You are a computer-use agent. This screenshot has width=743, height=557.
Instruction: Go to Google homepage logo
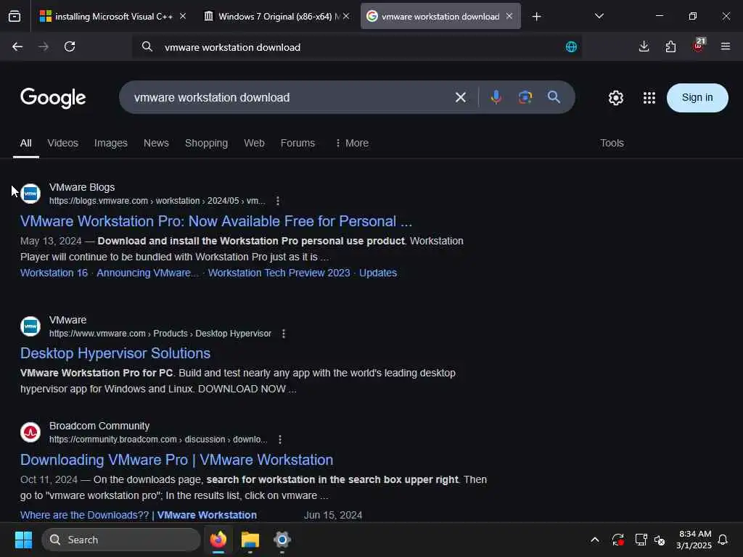tap(53, 98)
